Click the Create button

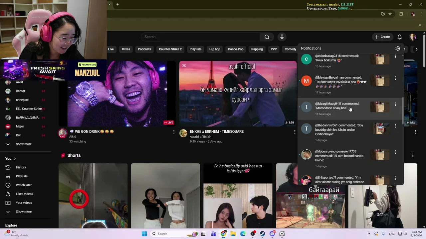382,37
